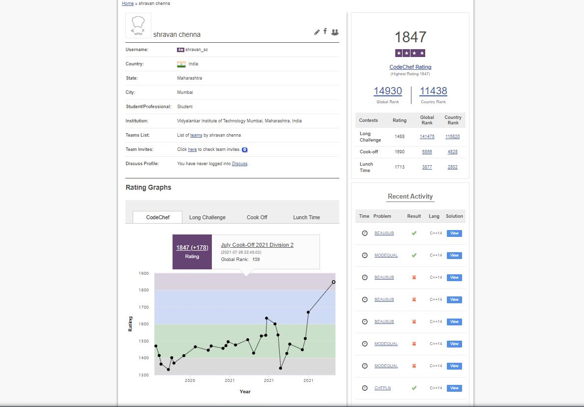584x407 pixels.
Task: Open Lunch Time global rank 3877
Action: click(427, 167)
